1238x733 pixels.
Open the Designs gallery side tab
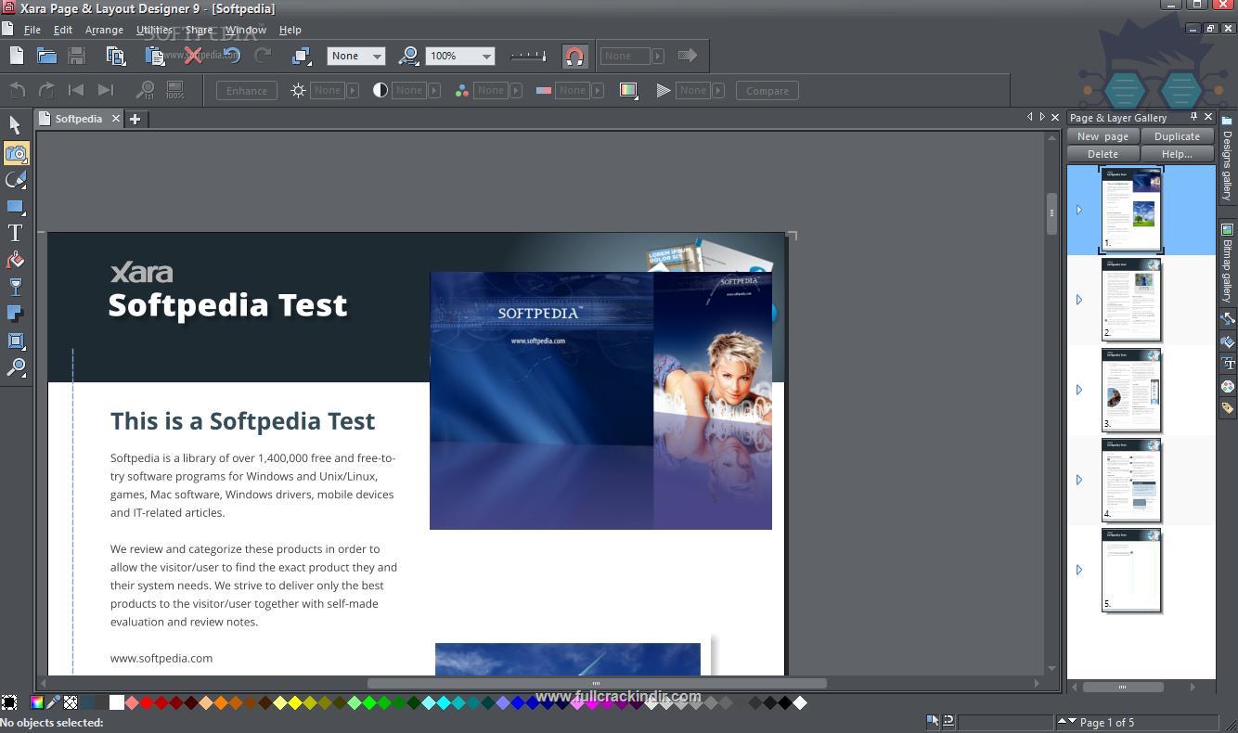coord(1227,160)
